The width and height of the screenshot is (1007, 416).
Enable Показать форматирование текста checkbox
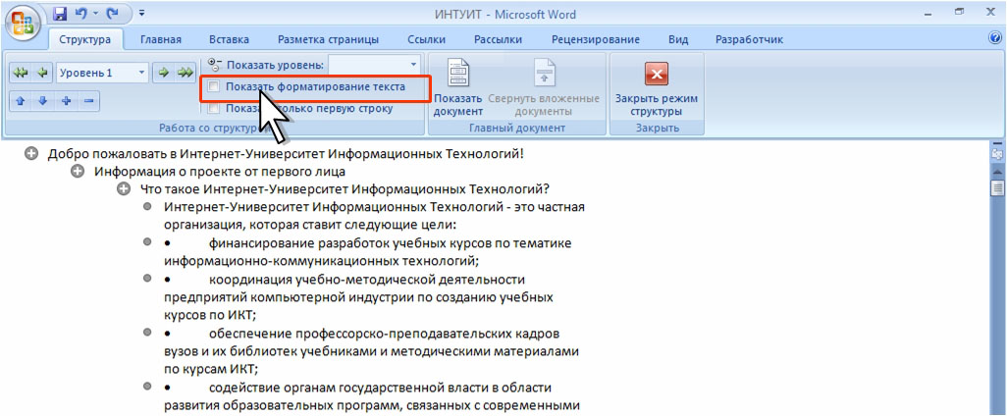pos(214,86)
